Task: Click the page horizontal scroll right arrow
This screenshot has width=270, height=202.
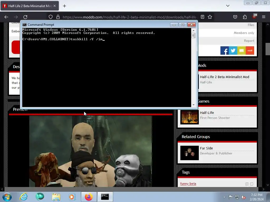Action: click(263, 189)
